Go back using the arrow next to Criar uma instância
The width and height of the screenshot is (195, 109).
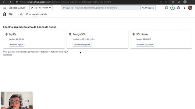coord(21,14)
